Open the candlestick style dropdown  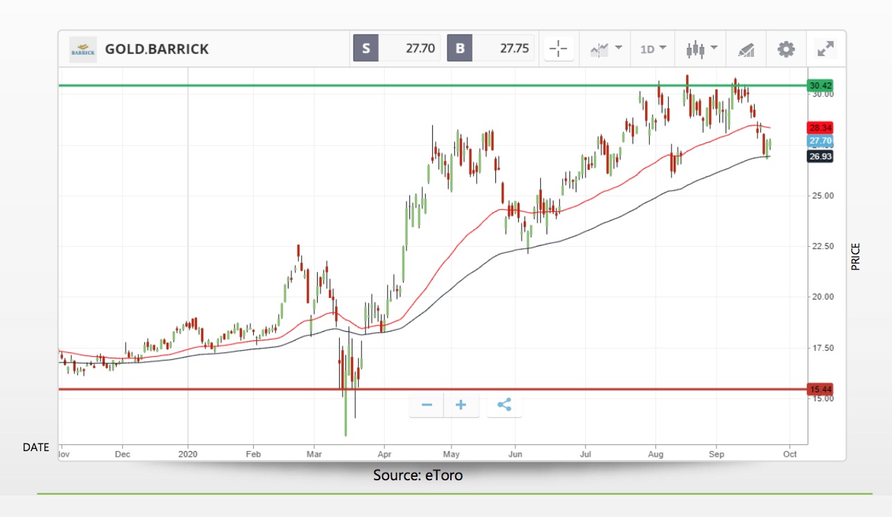(x=701, y=49)
